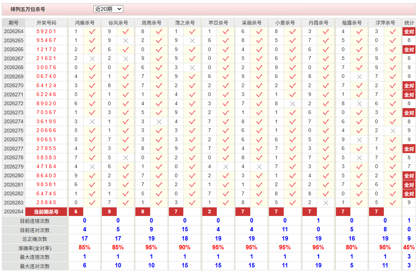Click the draw number 25845
The image size is (418, 274).
click(x=46, y=203)
